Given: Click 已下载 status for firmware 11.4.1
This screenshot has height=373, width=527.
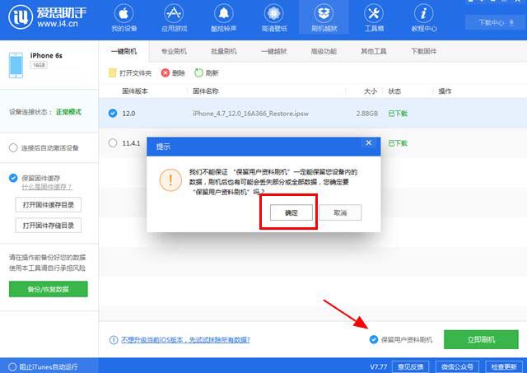Looking at the screenshot, I should (x=398, y=143).
